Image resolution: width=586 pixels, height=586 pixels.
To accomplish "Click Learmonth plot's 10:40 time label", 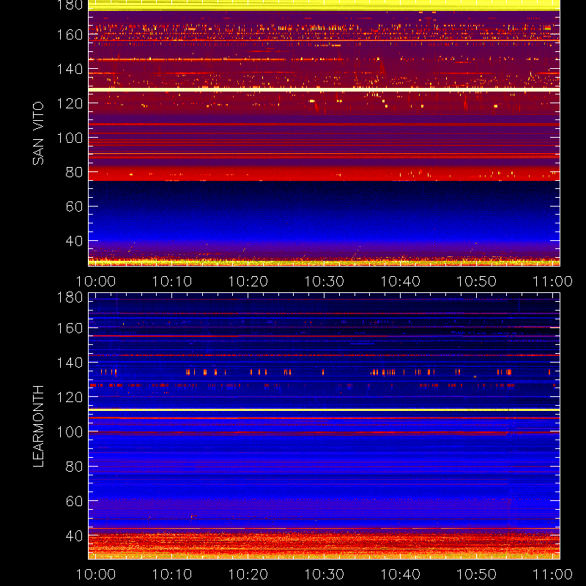I will [x=400, y=574].
